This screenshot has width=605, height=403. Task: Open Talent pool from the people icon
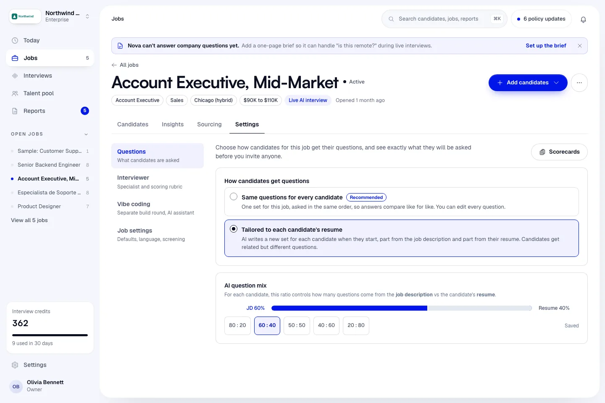point(15,94)
